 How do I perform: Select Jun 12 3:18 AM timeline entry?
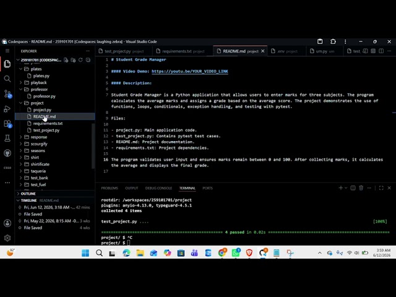coord(55,207)
